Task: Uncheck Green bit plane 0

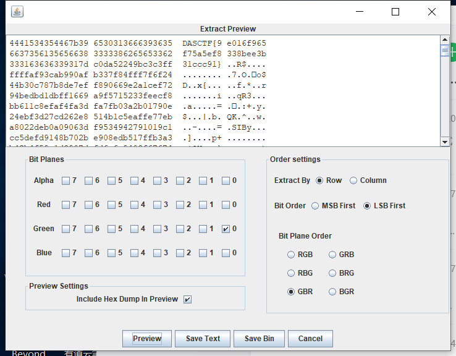Action: click(x=226, y=229)
